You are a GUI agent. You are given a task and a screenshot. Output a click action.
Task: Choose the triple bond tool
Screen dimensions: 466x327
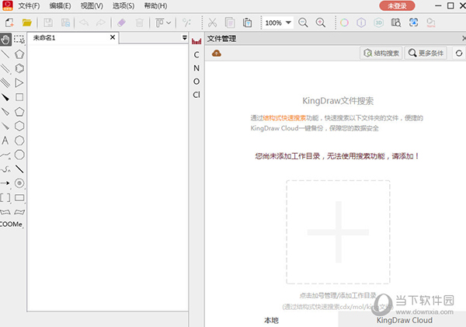point(5,82)
